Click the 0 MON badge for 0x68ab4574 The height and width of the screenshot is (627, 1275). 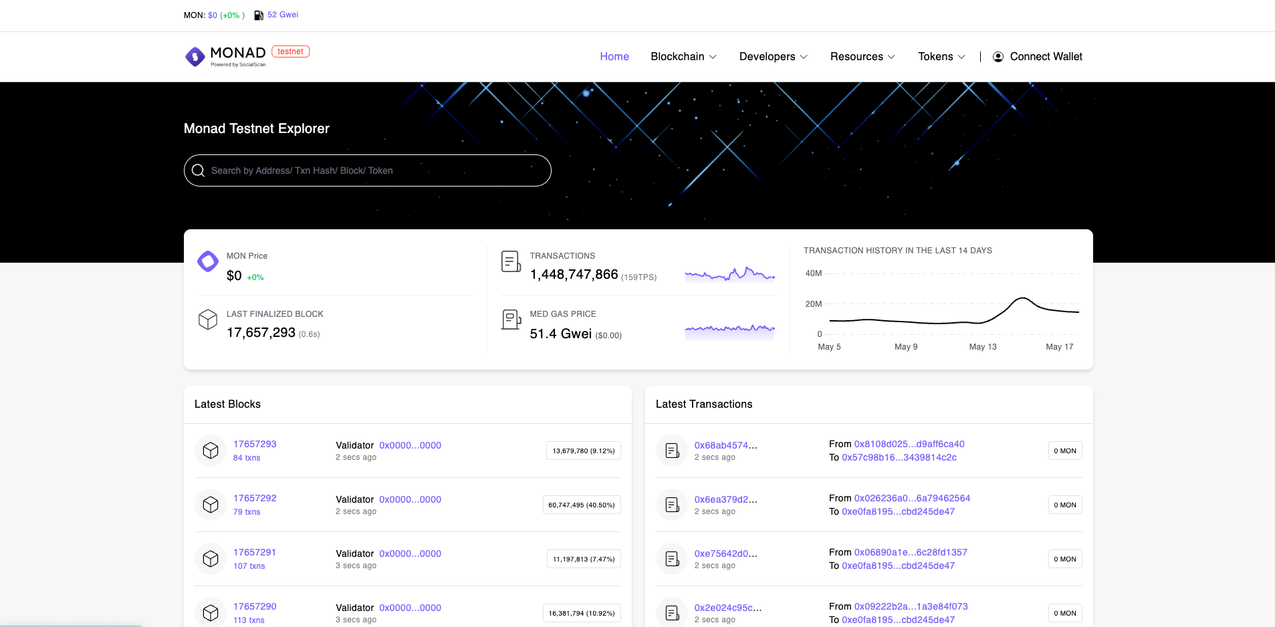coord(1065,451)
